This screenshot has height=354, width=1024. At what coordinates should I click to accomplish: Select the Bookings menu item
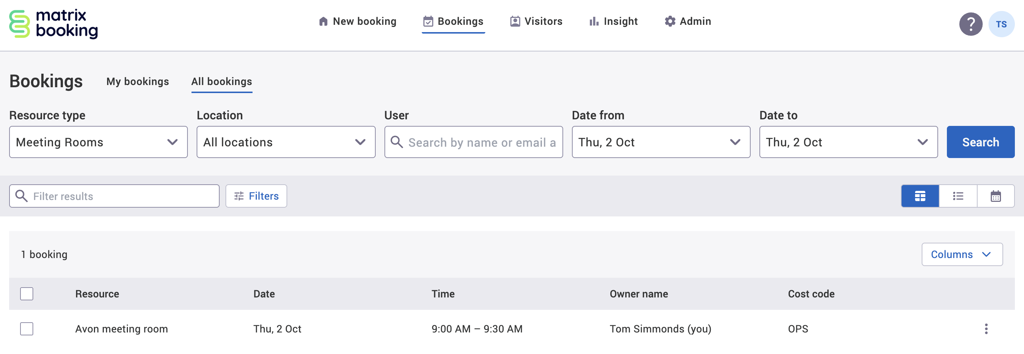click(x=453, y=22)
